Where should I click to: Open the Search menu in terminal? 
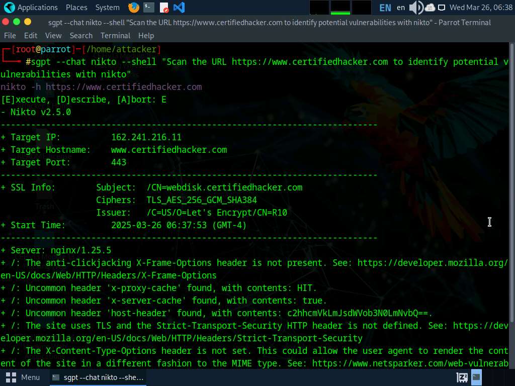click(x=81, y=36)
